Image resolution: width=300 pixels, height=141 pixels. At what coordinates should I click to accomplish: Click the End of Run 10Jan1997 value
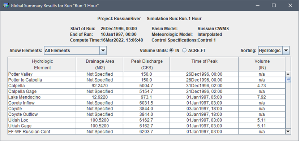(x=119, y=35)
